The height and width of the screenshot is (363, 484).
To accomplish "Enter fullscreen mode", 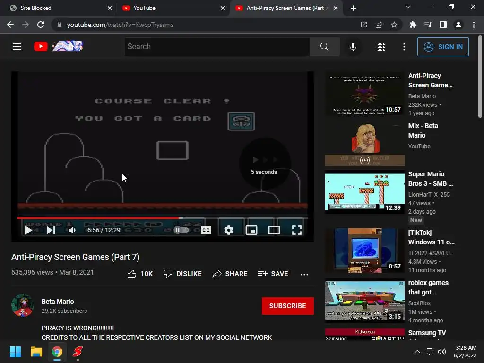I will pyautogui.click(x=297, y=230).
